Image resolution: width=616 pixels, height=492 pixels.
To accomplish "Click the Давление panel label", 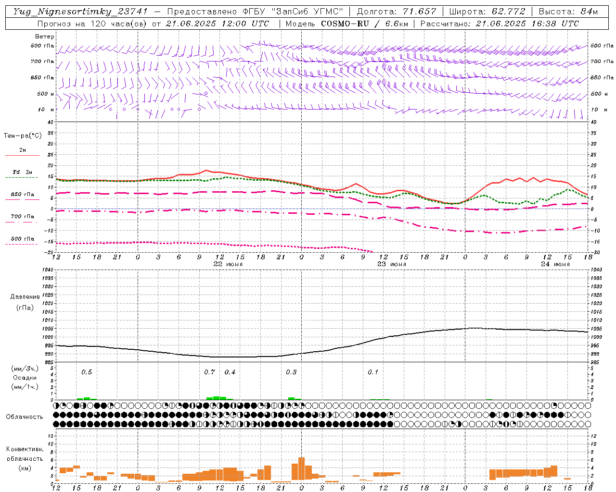I will click(25, 297).
